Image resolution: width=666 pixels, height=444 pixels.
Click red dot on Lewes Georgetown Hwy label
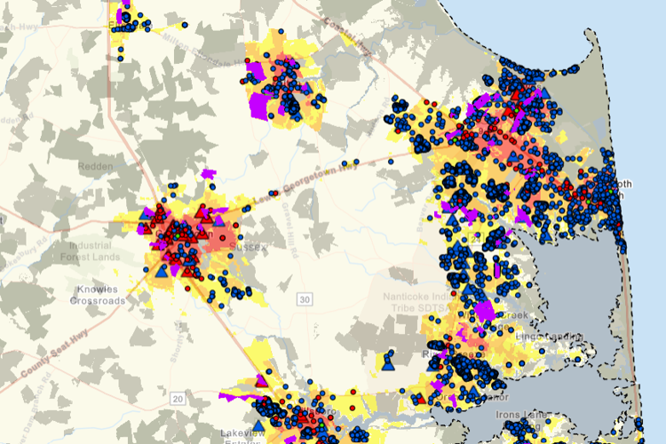275,194
